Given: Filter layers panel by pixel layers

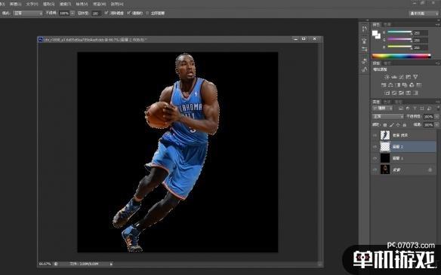Looking at the screenshot, I should (x=401, y=108).
